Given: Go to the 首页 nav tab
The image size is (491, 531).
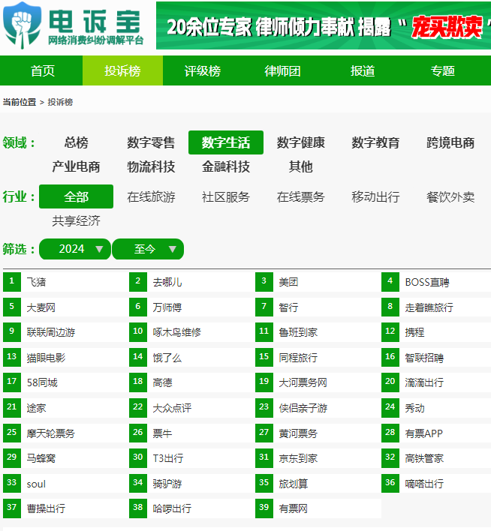Looking at the screenshot, I should 42,70.
